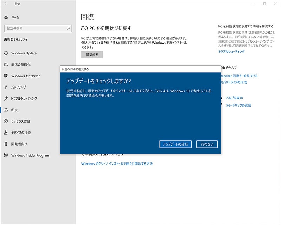Click the Windows セキュリティ shield icon
Image resolution: width=281 pixels, height=225 pixels.
6,76
